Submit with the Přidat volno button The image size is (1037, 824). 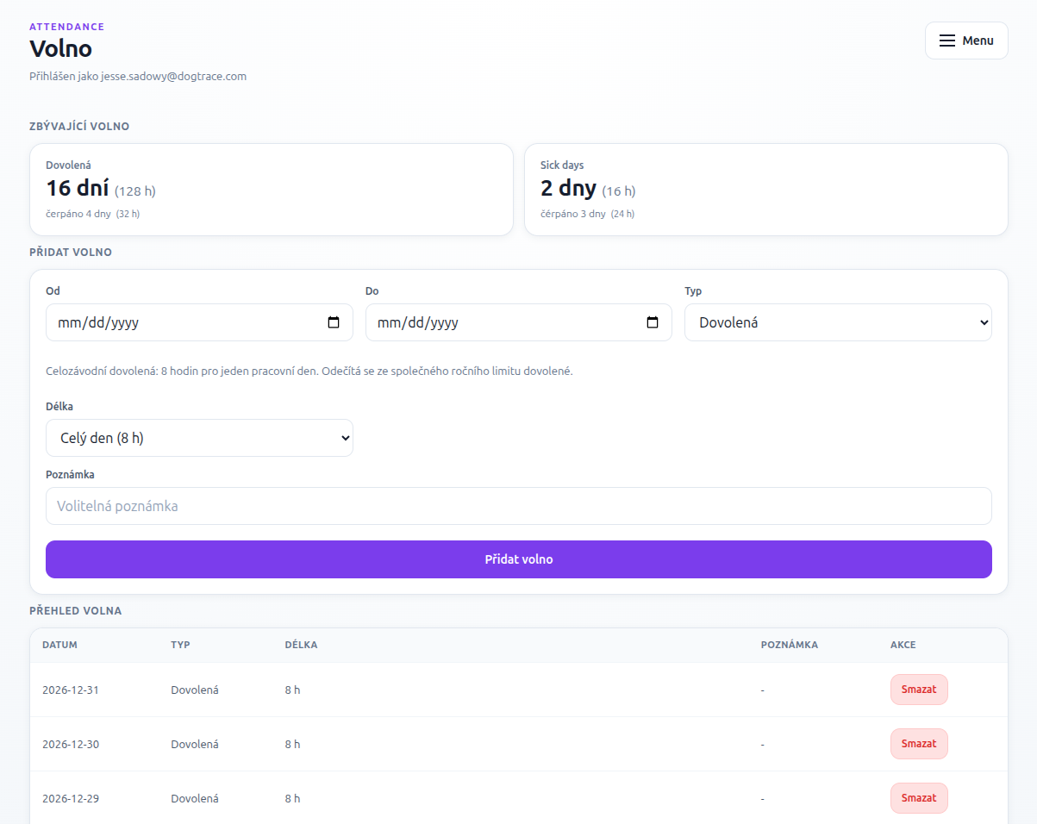pos(519,559)
